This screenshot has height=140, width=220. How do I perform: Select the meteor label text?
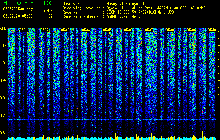(x=50, y=11)
